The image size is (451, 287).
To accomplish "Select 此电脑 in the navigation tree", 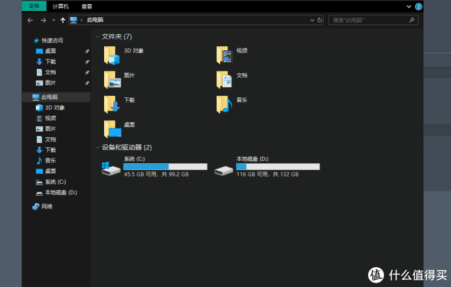I will (x=56, y=97).
